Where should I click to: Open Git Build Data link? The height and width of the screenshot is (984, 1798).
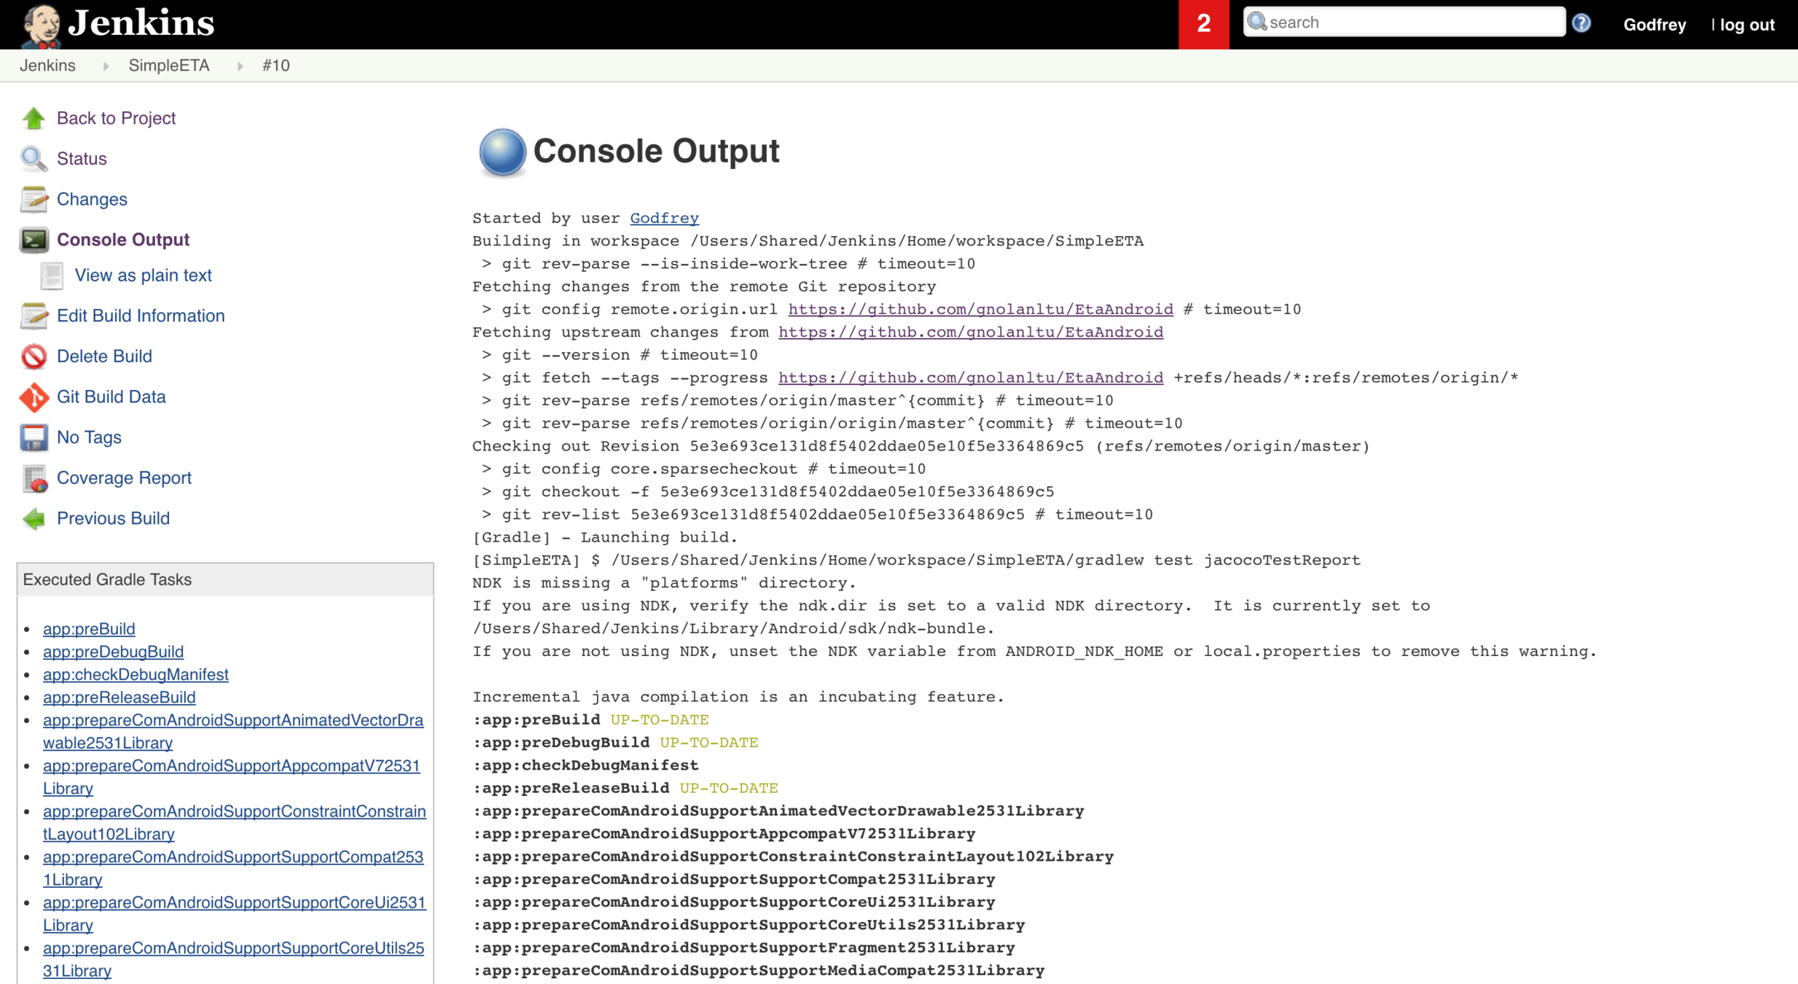tap(111, 397)
